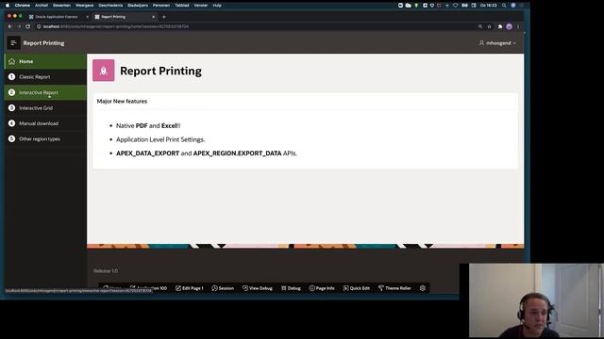Open the Tabblad menu
The width and height of the screenshot is (604, 339).
click(182, 6)
